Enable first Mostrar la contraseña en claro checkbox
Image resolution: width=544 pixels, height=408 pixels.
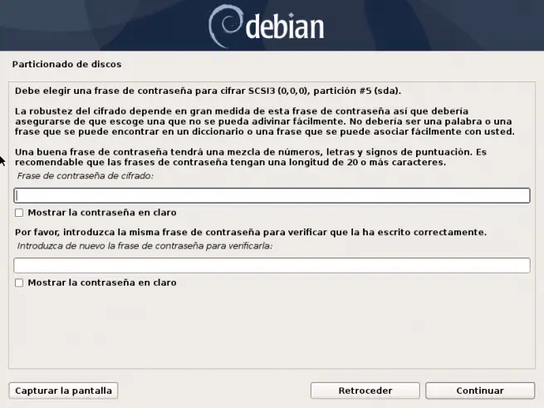[x=19, y=213]
